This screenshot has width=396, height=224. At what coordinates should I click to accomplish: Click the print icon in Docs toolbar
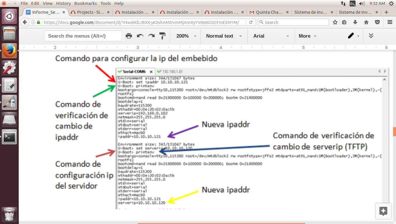point(129,36)
